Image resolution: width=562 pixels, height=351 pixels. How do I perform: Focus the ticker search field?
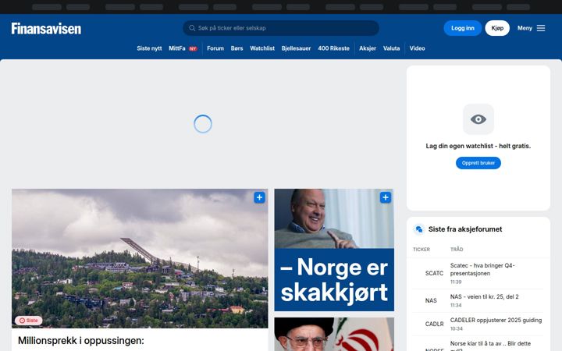point(281,28)
